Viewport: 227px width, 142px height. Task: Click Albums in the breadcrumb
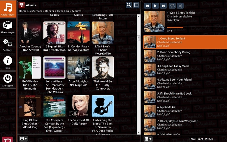coord(76,11)
